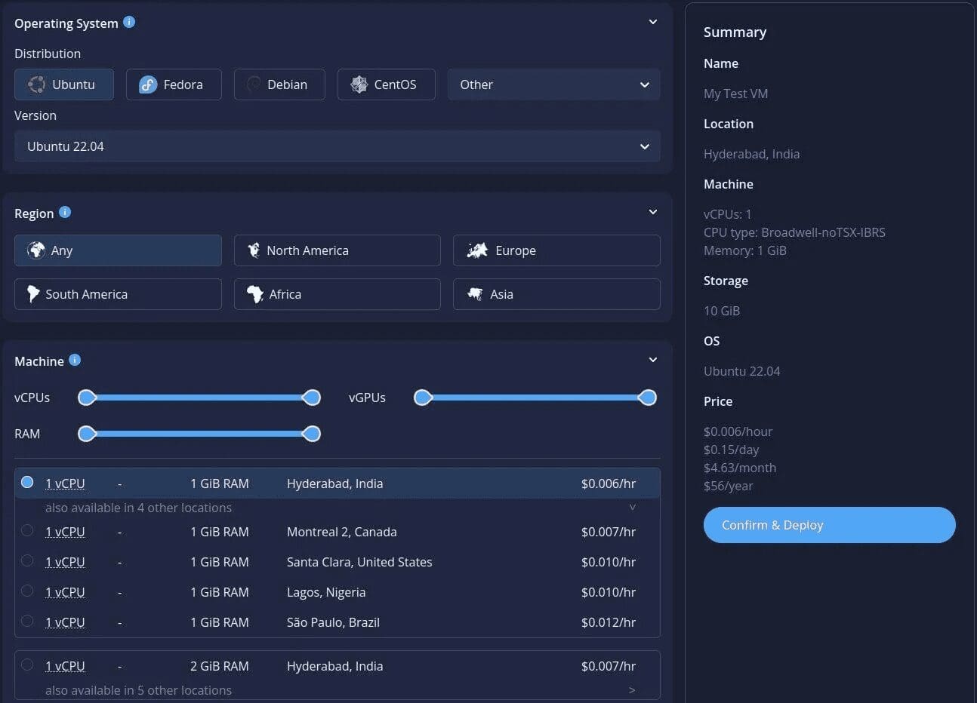This screenshot has height=703, width=977.
Task: Click the Confirm & Deploy button
Action: pyautogui.click(x=829, y=525)
